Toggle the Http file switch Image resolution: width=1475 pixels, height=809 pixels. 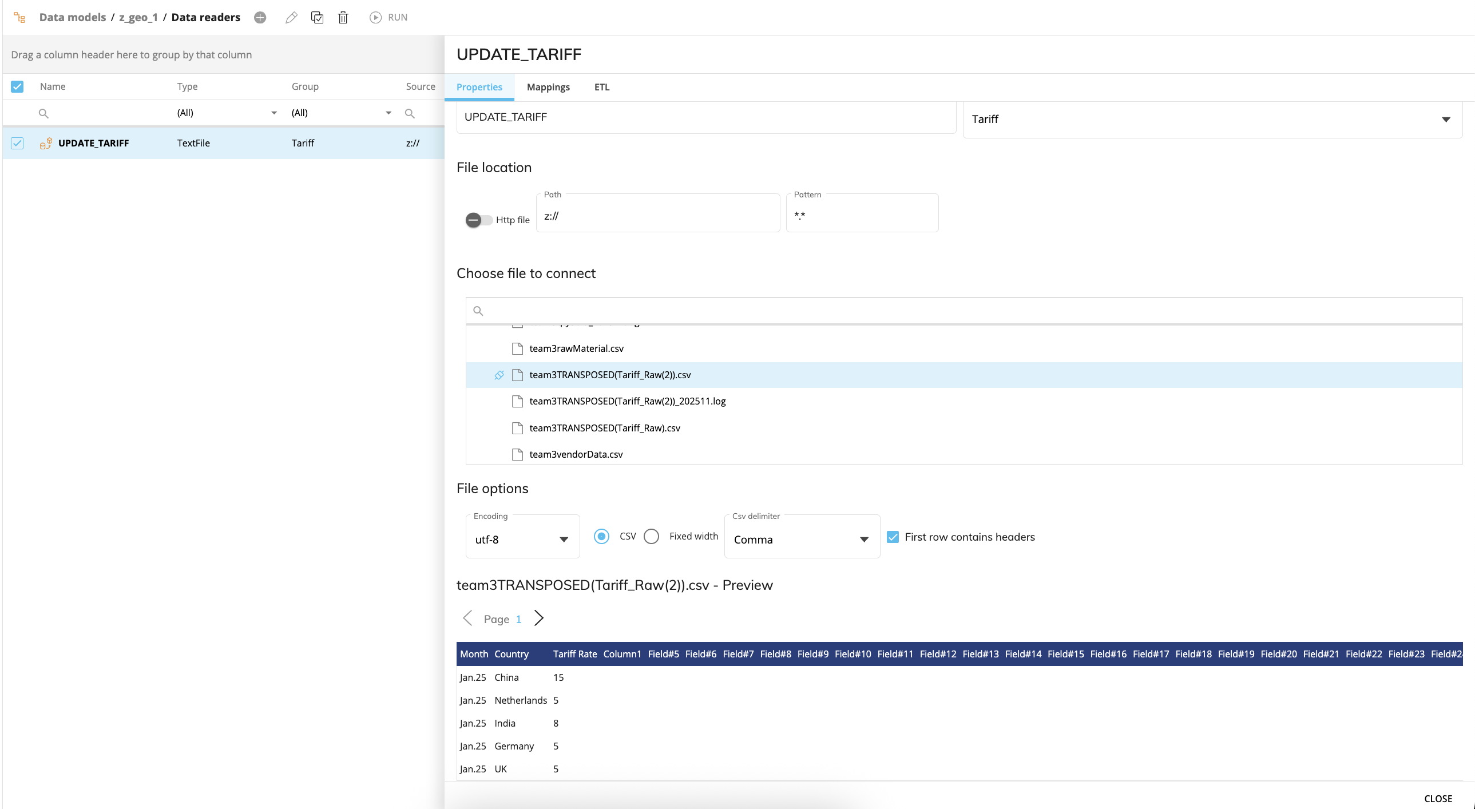point(479,220)
